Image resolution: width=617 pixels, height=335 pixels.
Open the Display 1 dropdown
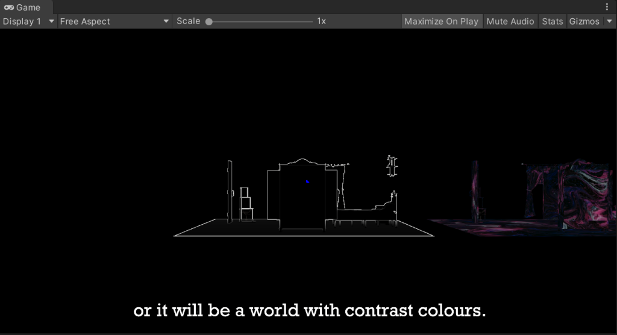(28, 21)
